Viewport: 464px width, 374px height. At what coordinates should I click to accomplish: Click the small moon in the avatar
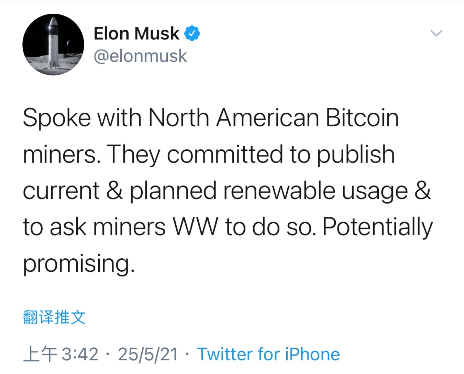(68, 44)
